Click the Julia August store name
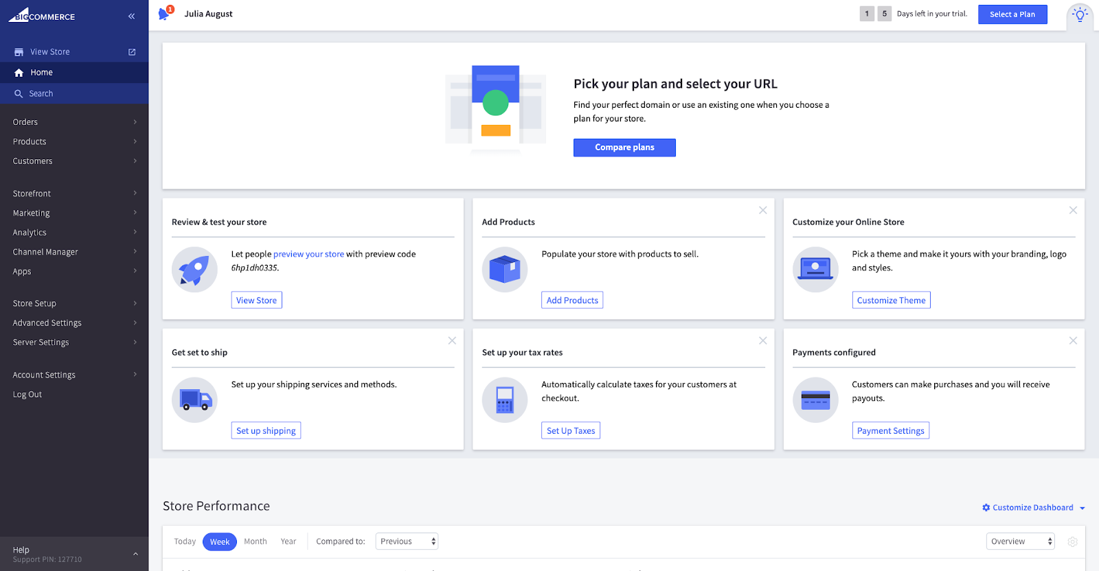 pos(208,14)
